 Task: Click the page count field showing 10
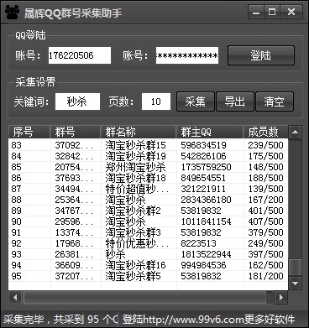[156, 102]
